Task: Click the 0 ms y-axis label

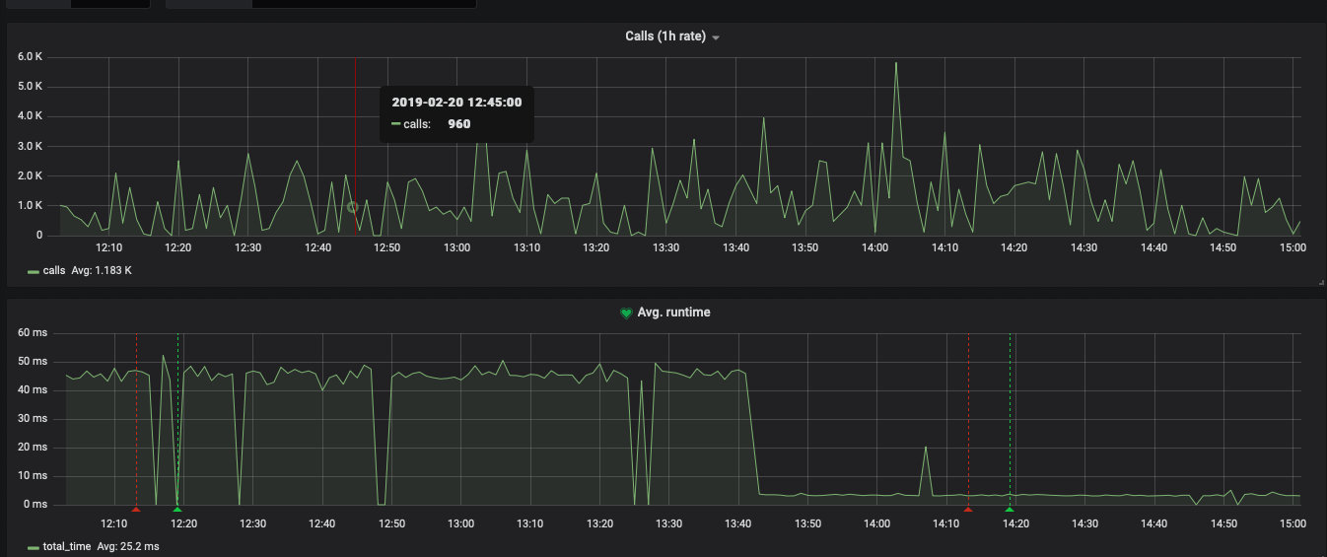Action: pos(35,505)
